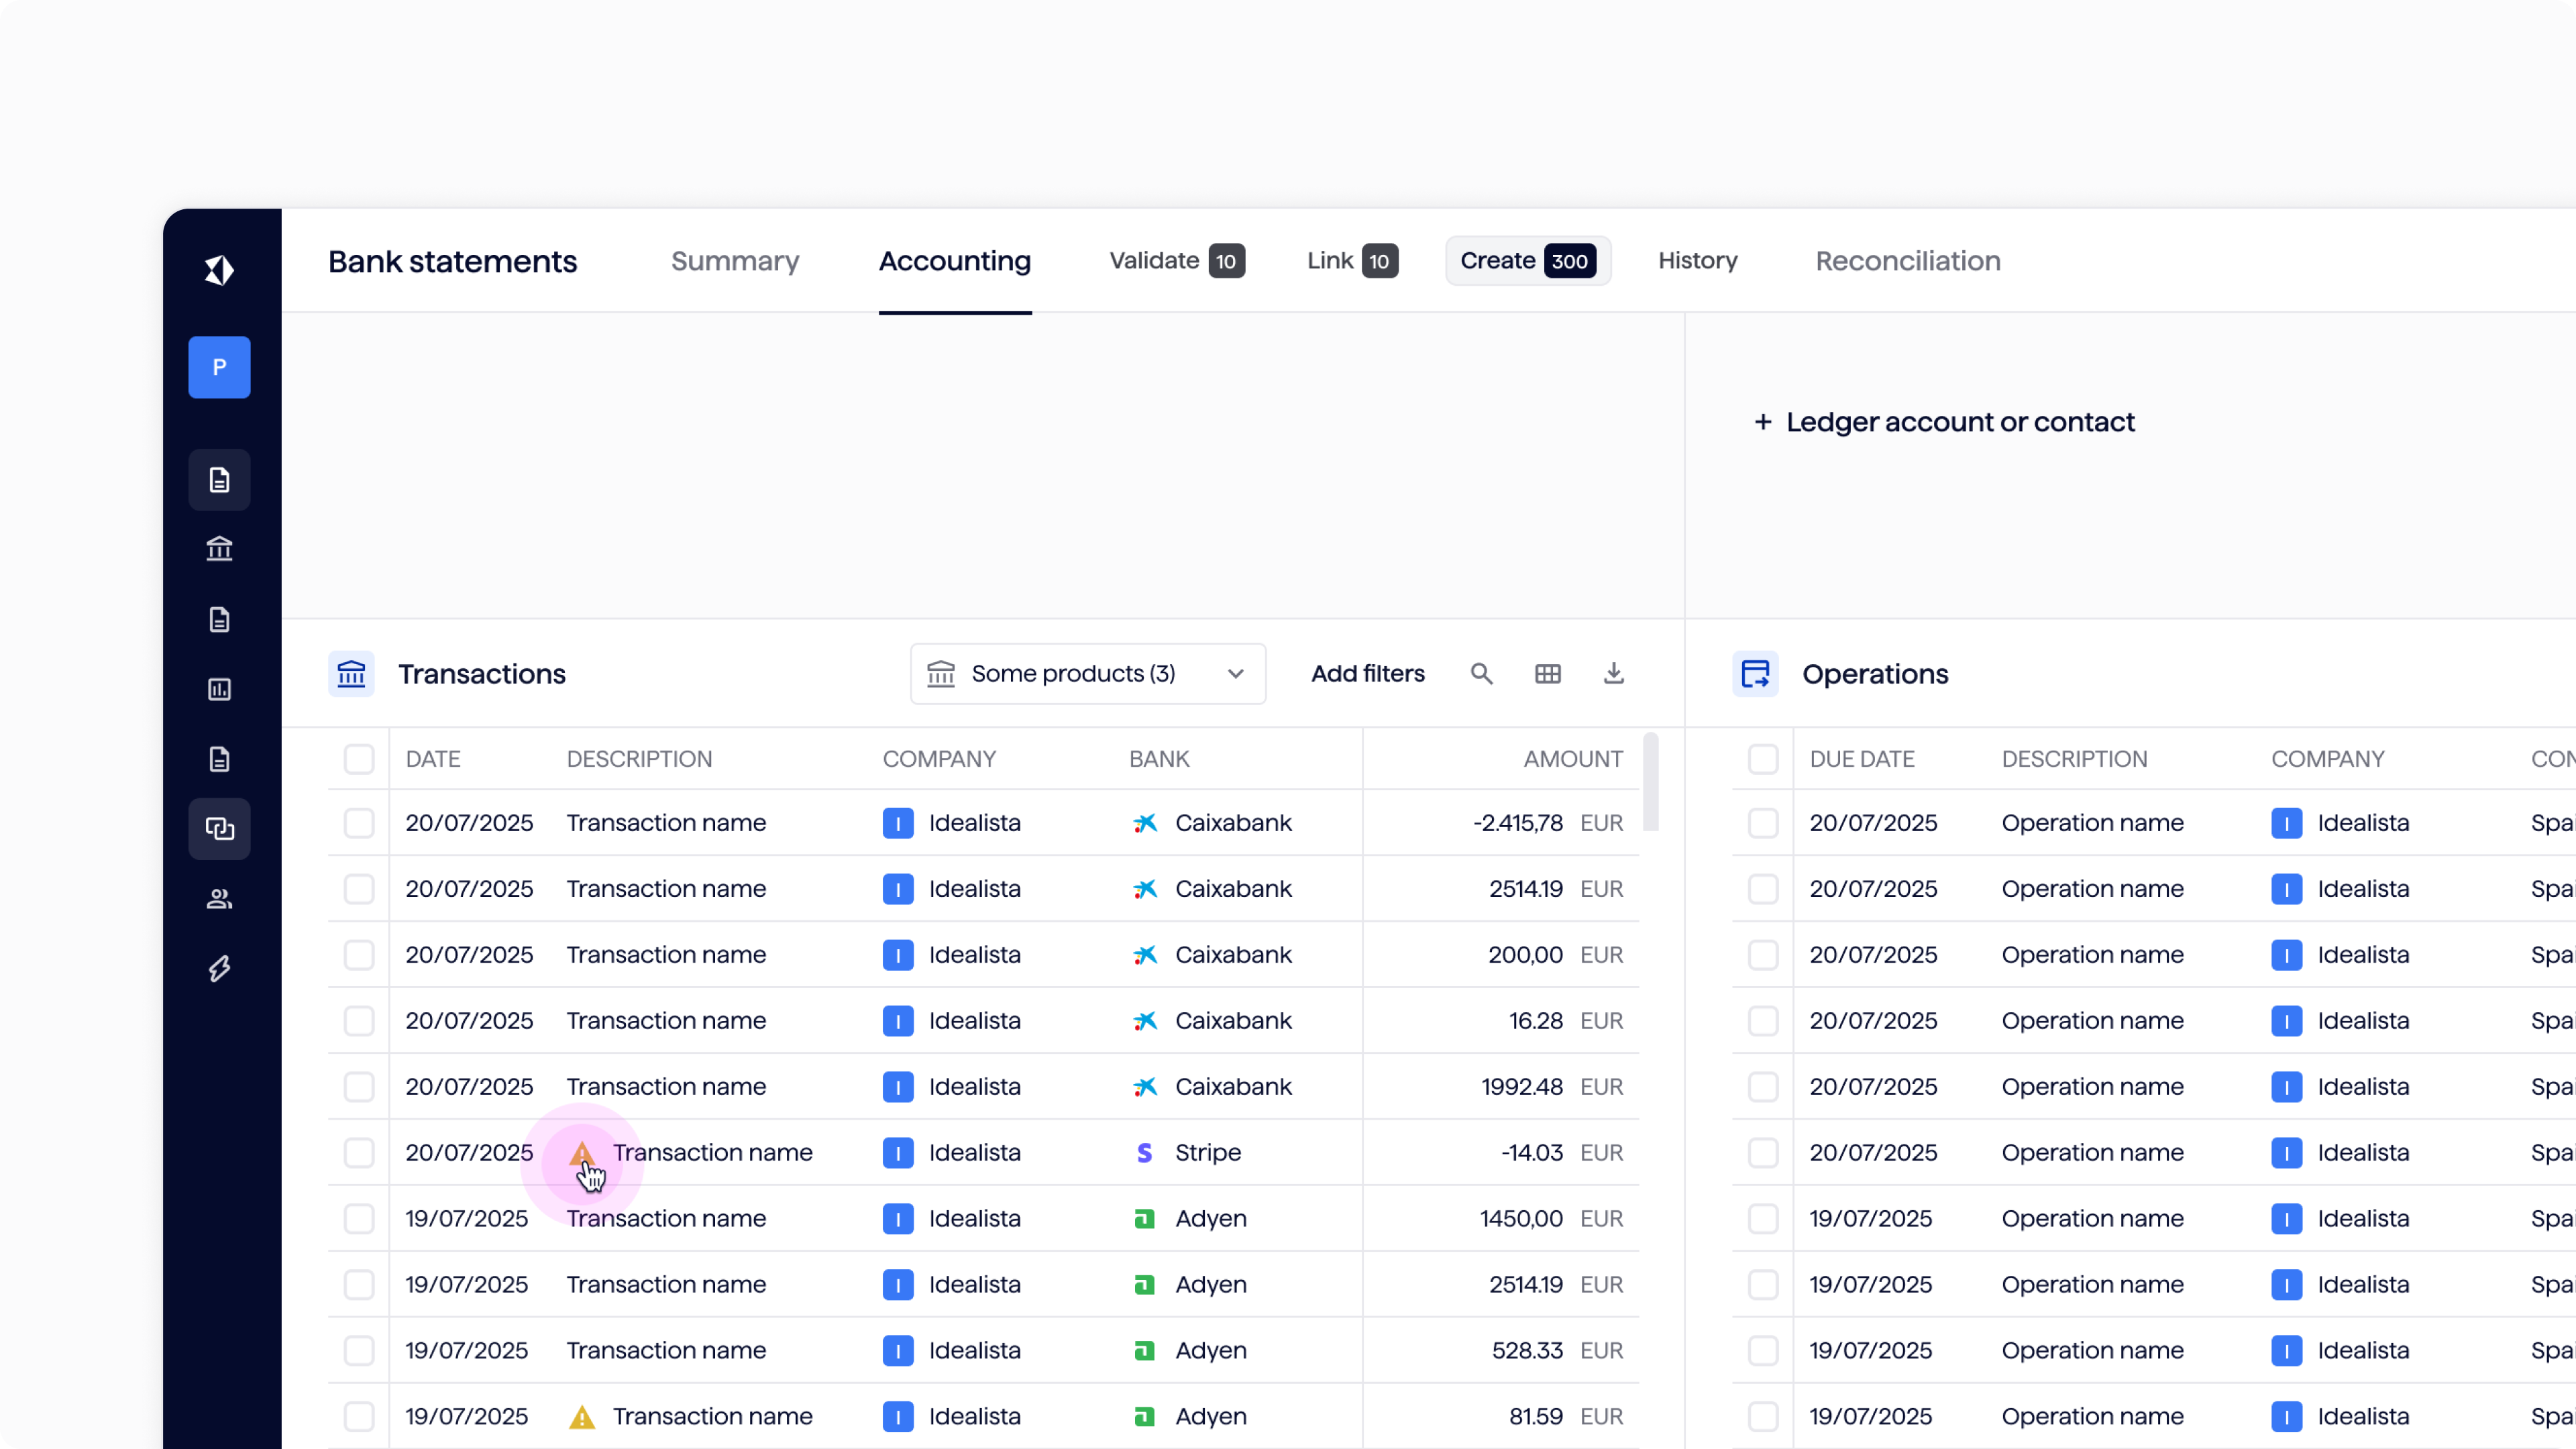This screenshot has height=1449, width=2576.
Task: Click the lightning plug icon in sidebar
Action: 219,968
